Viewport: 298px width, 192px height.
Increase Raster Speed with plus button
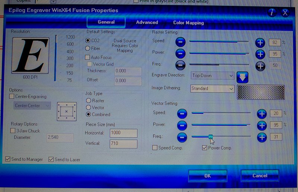click(x=260, y=43)
